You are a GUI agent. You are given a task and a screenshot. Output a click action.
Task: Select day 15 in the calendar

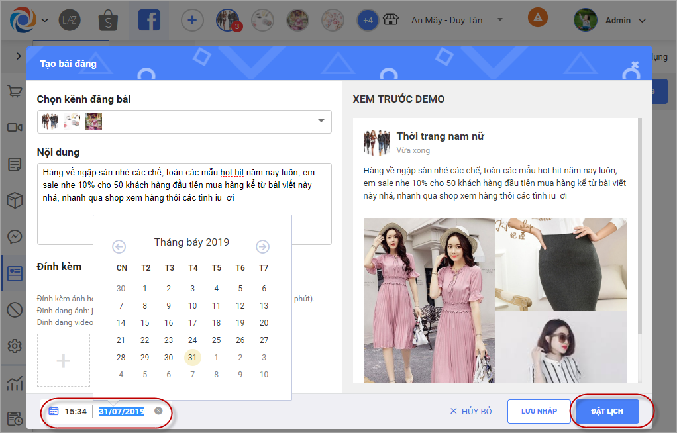click(x=145, y=323)
